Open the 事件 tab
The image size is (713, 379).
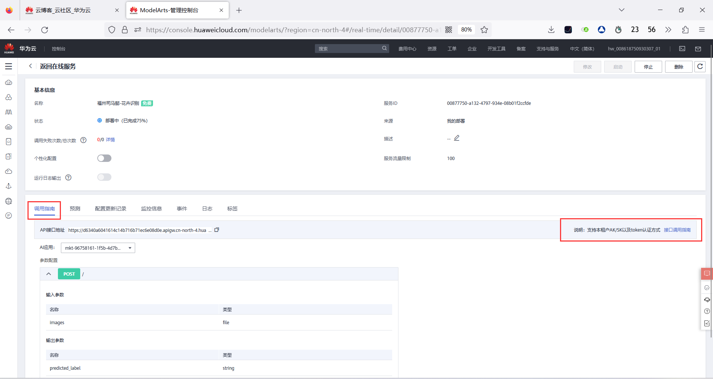click(182, 209)
